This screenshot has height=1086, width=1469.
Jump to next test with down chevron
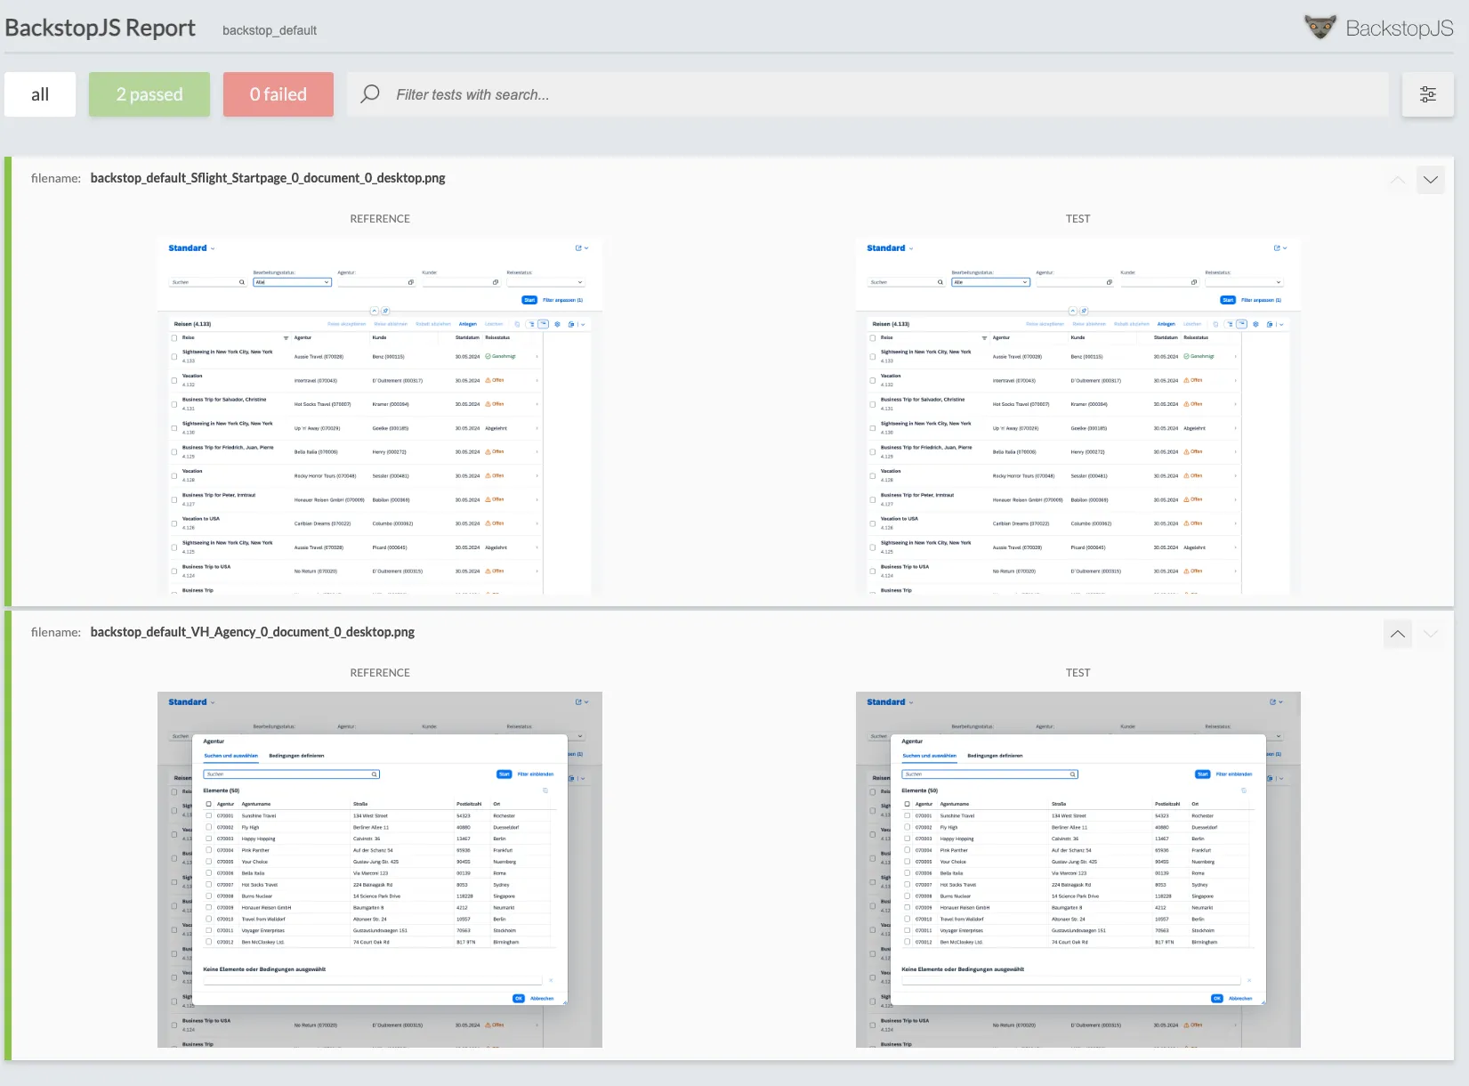tap(1430, 180)
